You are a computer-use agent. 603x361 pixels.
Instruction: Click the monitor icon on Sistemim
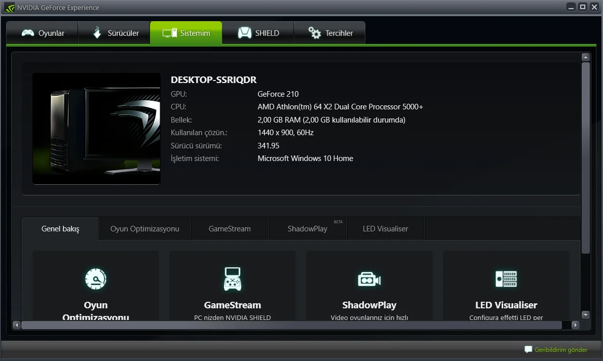tap(170, 33)
